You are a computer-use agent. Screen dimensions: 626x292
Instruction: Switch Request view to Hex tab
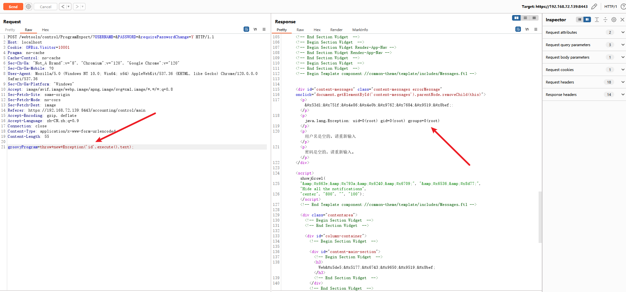[x=45, y=30]
